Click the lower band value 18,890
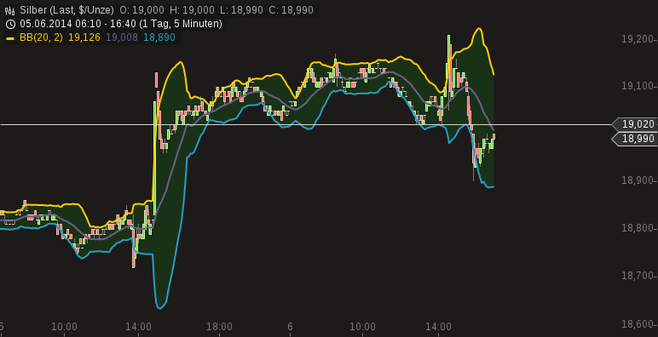658x337 pixels. click(159, 37)
